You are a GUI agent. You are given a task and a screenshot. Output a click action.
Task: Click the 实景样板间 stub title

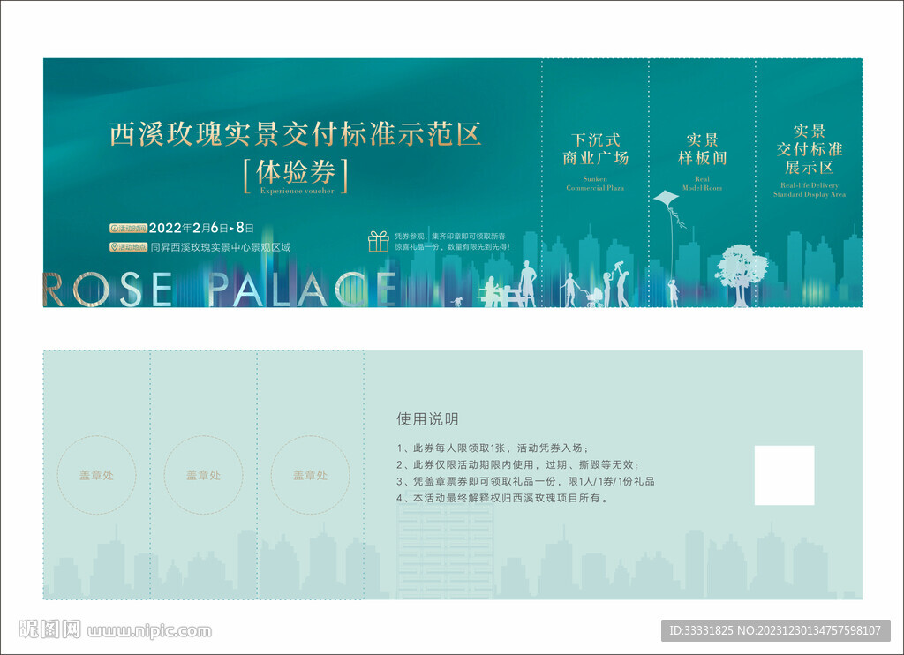coord(702,149)
